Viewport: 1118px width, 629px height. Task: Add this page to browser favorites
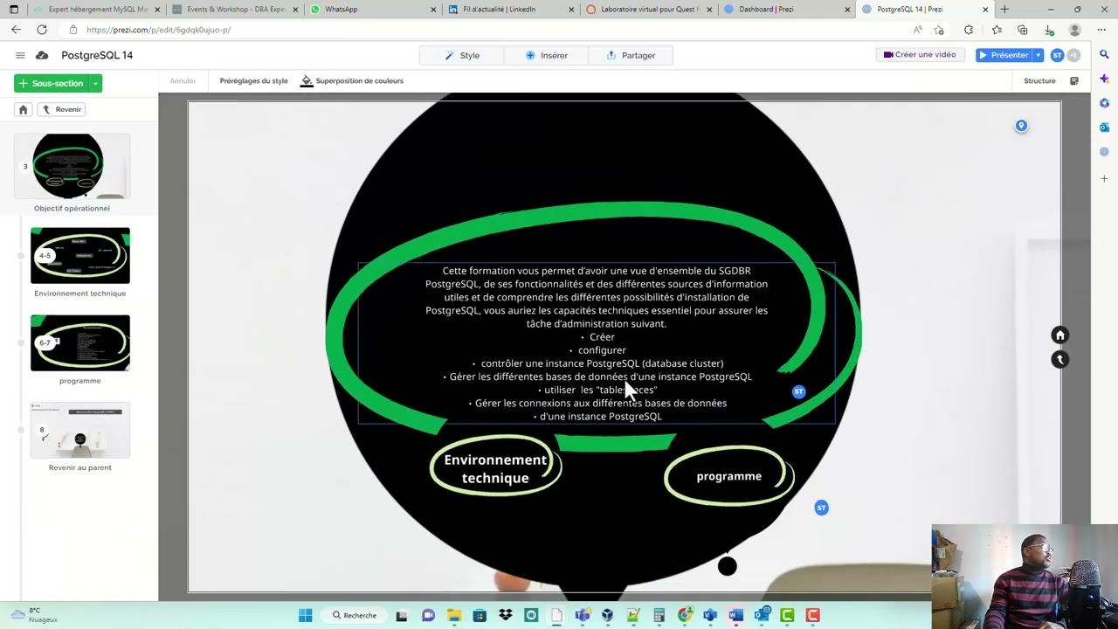click(x=939, y=30)
